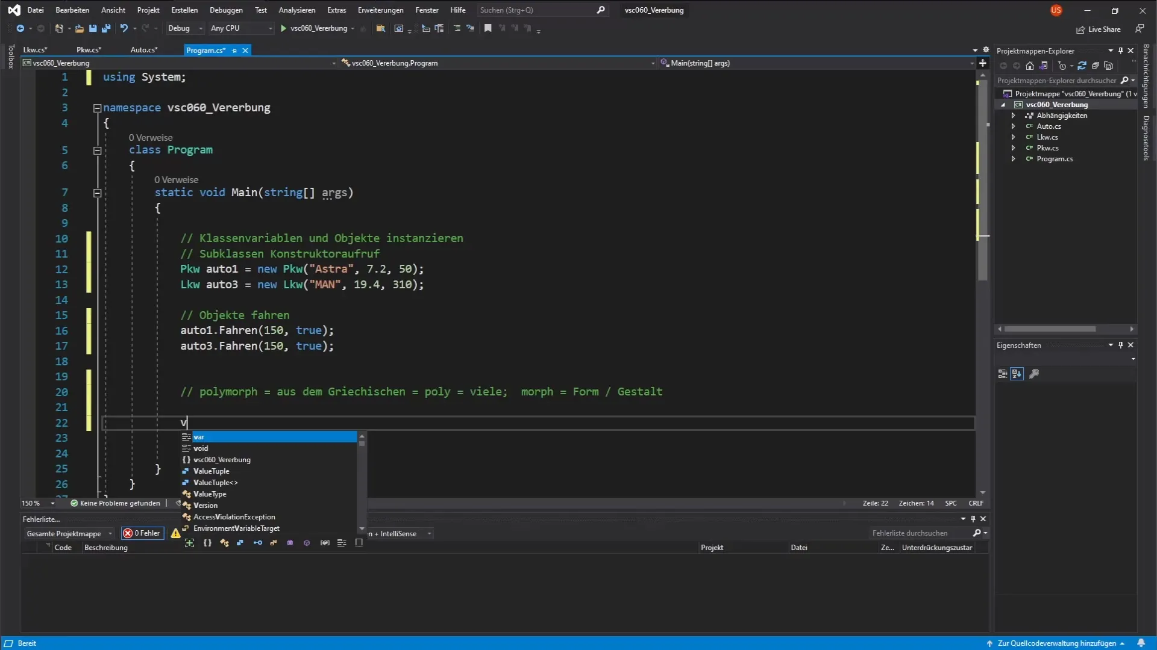Expand the Auto.cs tree node
The width and height of the screenshot is (1157, 650).
tap(1014, 126)
